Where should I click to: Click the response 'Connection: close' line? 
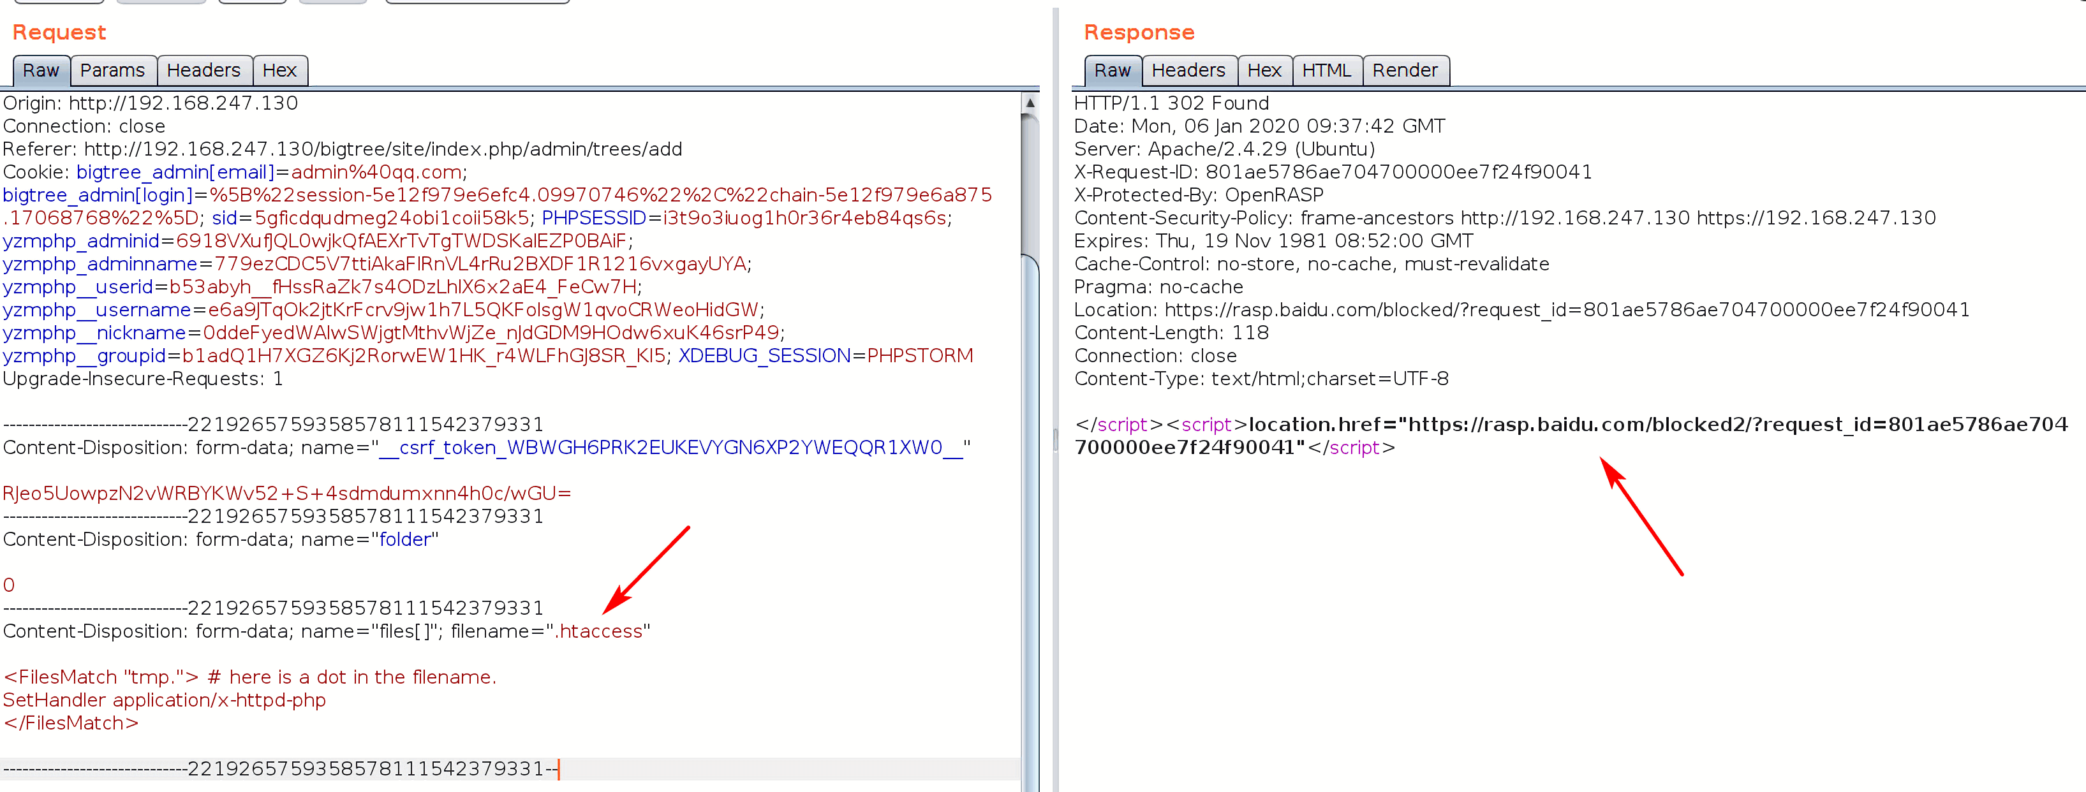click(x=1155, y=356)
